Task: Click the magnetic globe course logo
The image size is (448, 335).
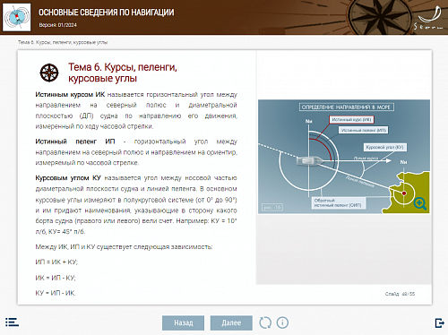Action: [x=17, y=17]
